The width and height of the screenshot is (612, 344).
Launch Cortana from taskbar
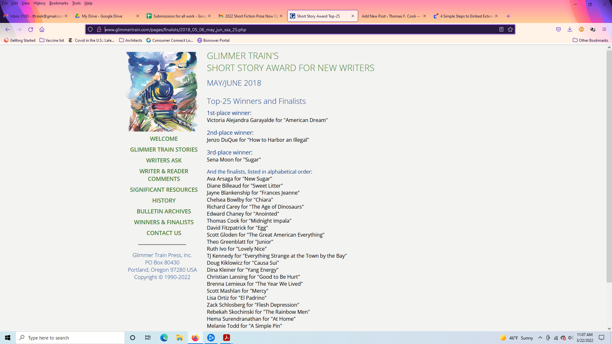pos(133,338)
